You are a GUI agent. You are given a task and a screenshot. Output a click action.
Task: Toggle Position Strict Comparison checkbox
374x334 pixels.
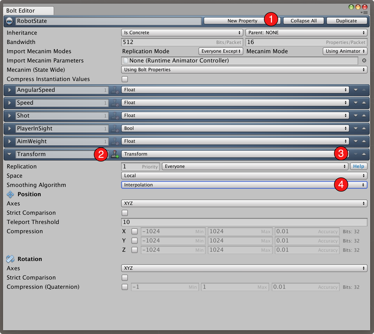125,213
